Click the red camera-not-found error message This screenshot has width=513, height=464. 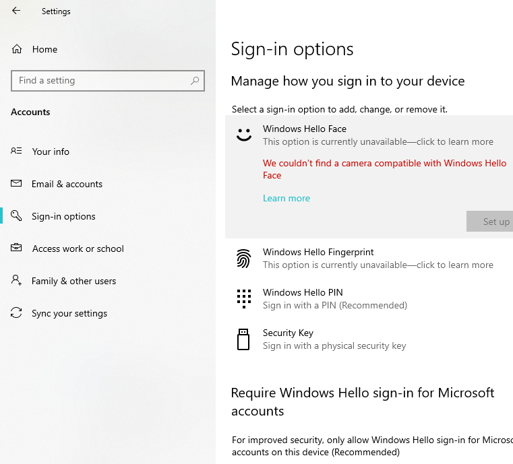(x=384, y=169)
